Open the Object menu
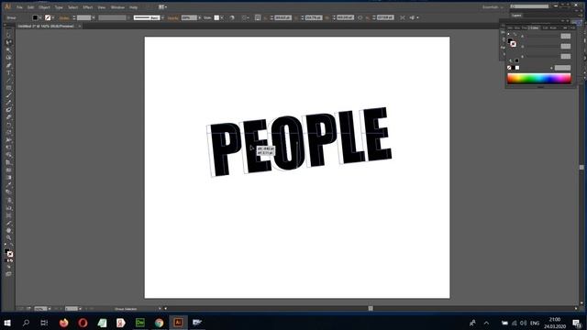The image size is (587, 330). (44, 7)
